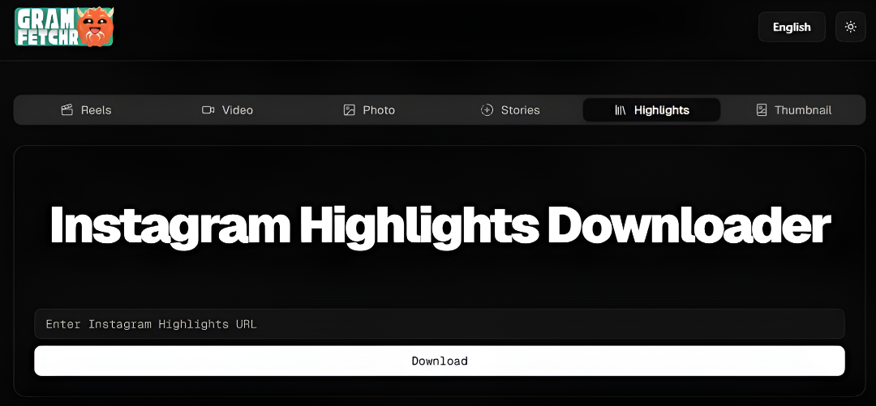Open the GramFetchr logo homepage
Viewport: 876px width, 406px height.
click(x=64, y=27)
